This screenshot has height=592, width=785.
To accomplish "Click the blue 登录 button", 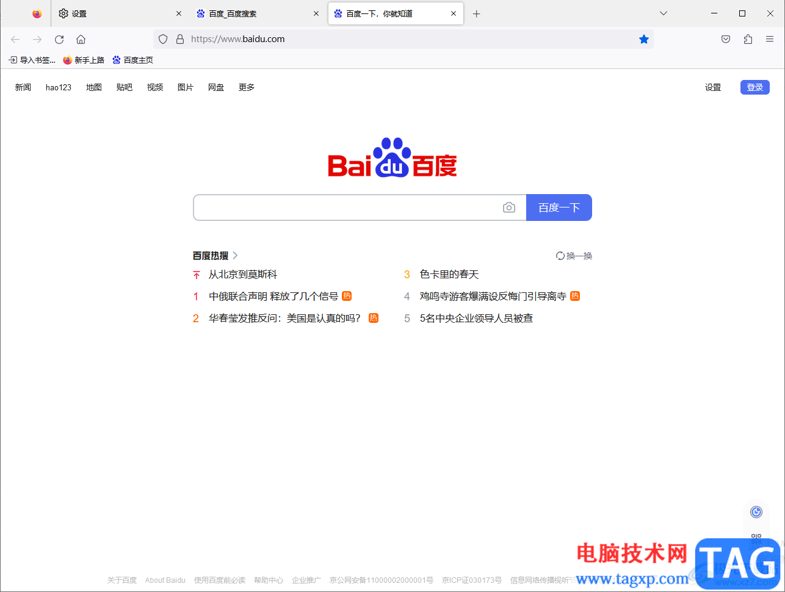I will coord(755,87).
